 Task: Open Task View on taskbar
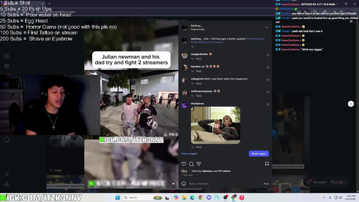pos(167,198)
